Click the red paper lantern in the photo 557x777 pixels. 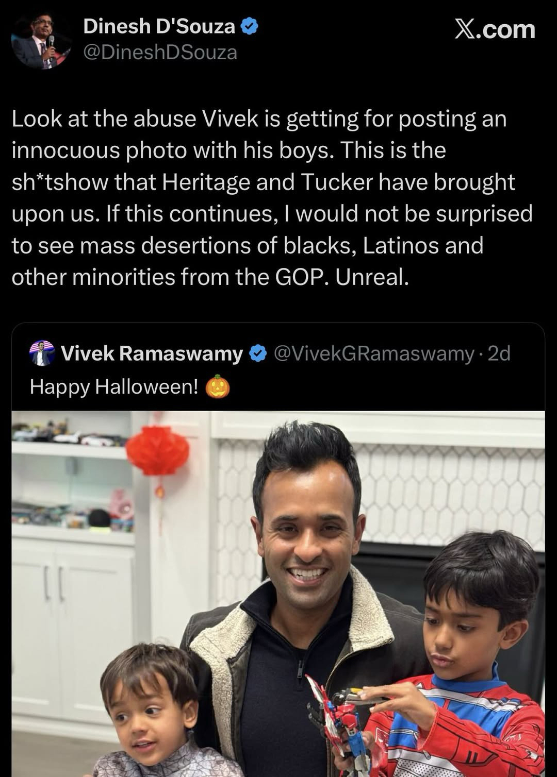(x=157, y=452)
